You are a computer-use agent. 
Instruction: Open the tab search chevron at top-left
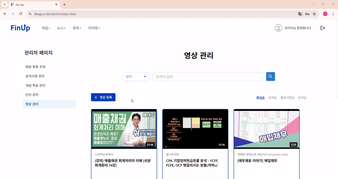(4, 4)
